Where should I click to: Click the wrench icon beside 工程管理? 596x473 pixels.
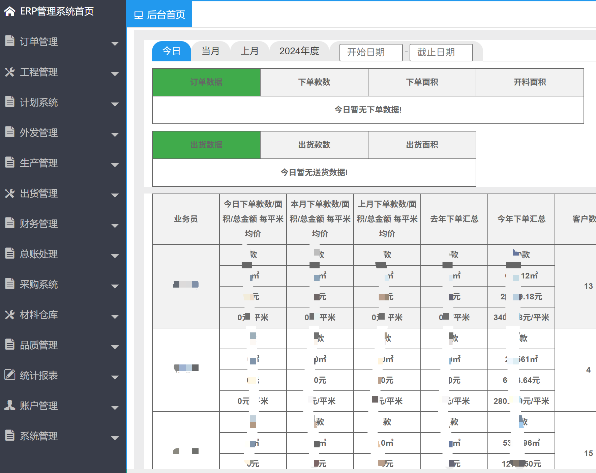(x=10, y=72)
